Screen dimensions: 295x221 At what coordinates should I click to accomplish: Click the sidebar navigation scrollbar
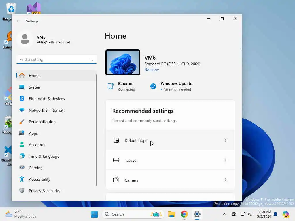tap(96, 130)
